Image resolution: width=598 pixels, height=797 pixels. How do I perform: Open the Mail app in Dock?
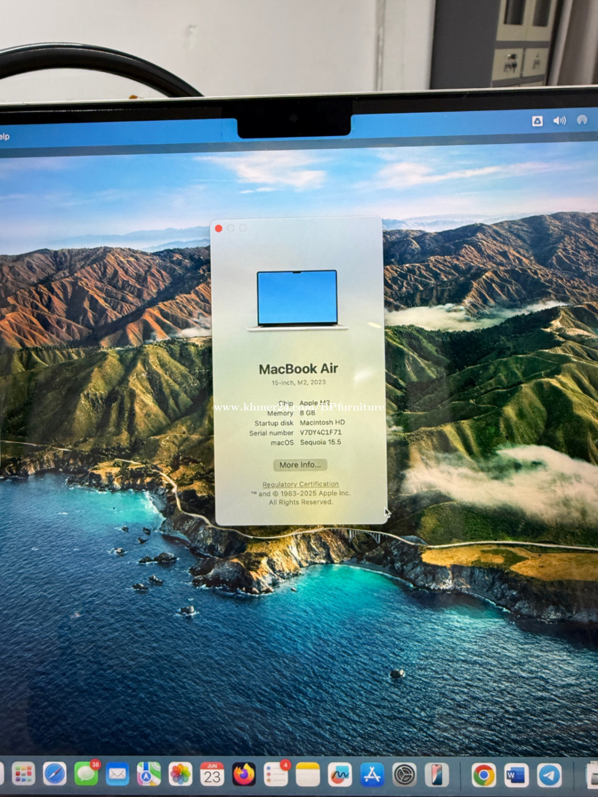(x=117, y=774)
